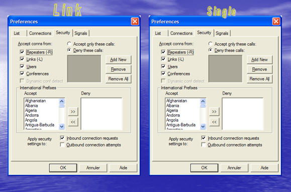Image resolution: width=291 pixels, height=192 pixels.
Task: Select Angola in Single window Accept list
Action: point(183,120)
